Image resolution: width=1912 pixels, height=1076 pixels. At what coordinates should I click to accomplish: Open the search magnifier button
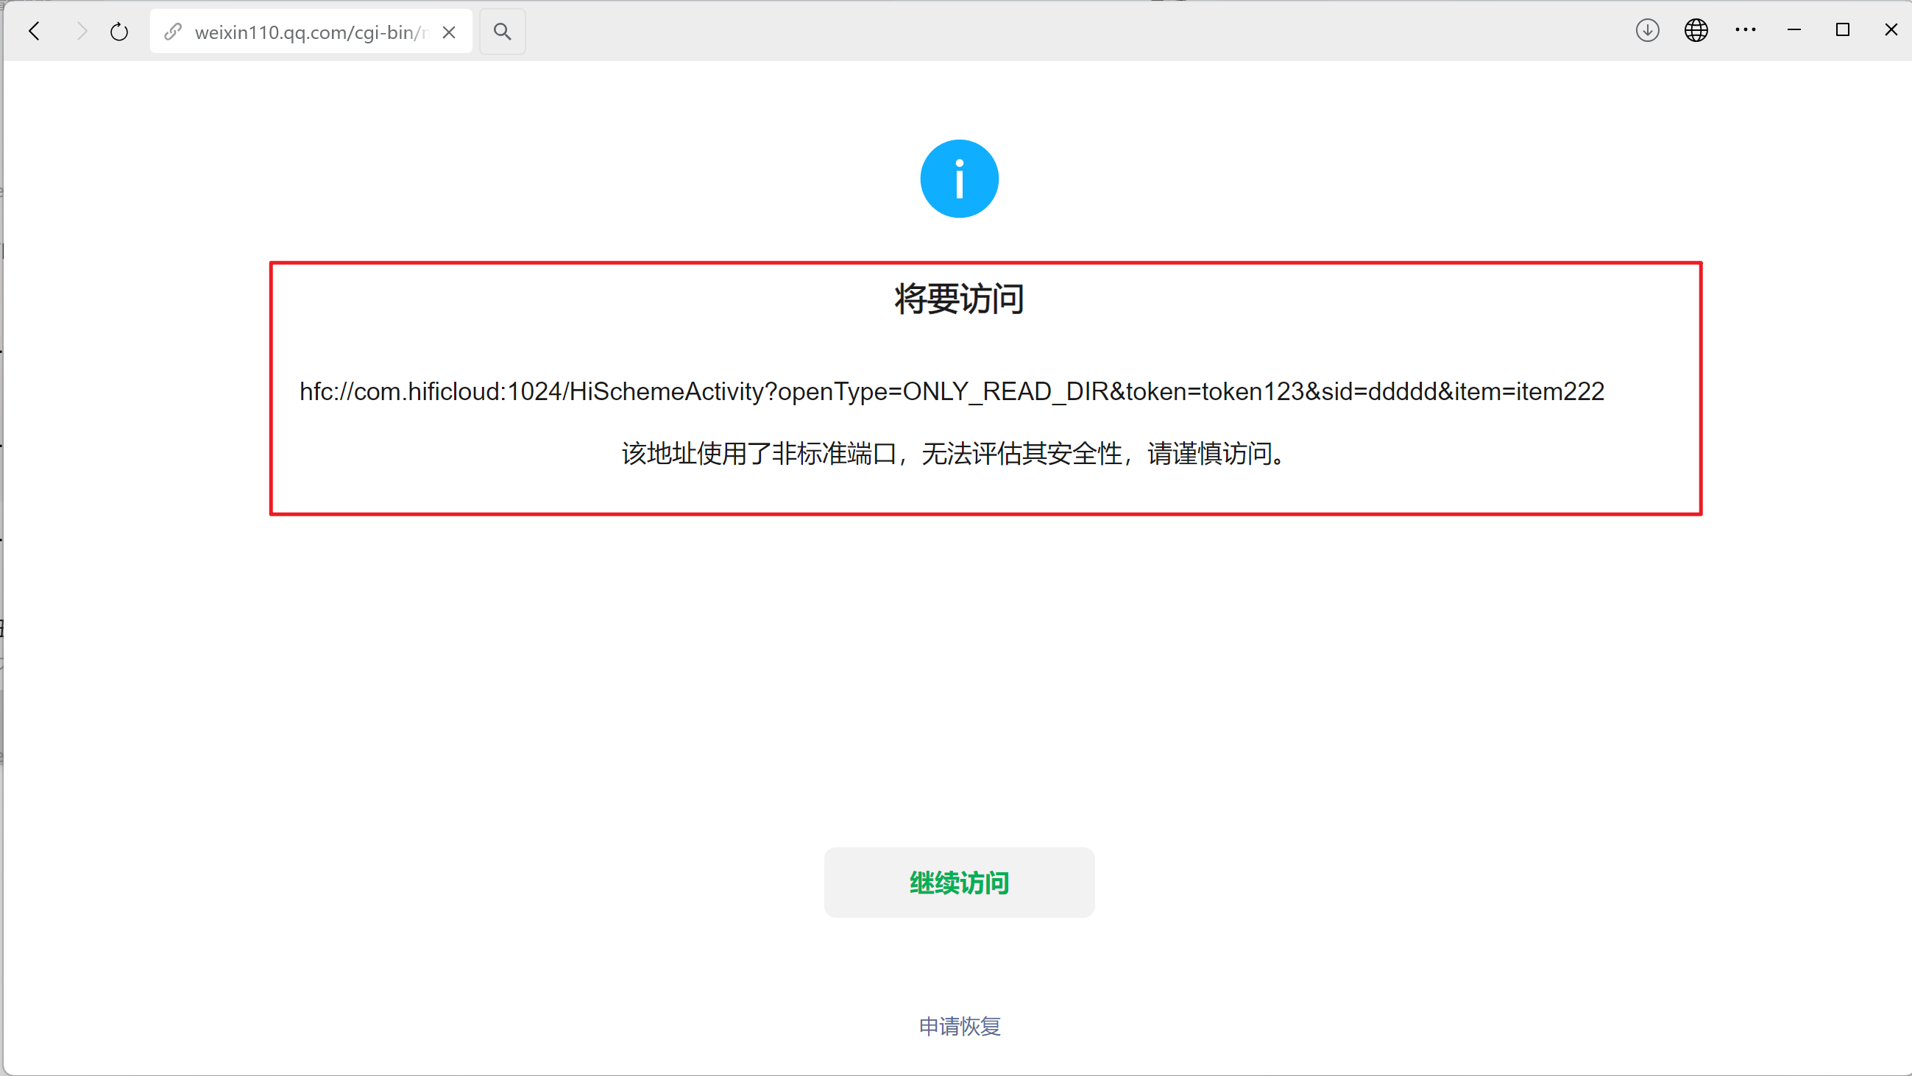[x=503, y=31]
